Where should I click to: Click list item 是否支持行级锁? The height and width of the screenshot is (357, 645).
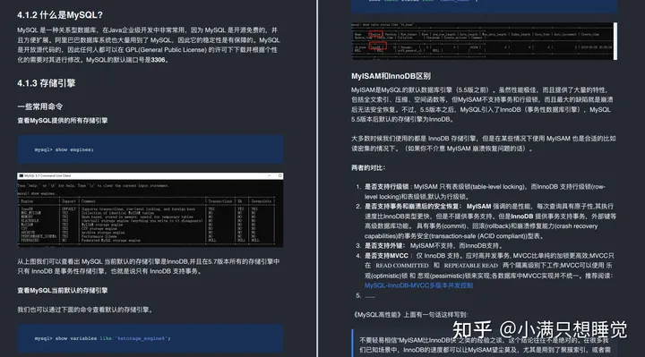click(x=485, y=191)
